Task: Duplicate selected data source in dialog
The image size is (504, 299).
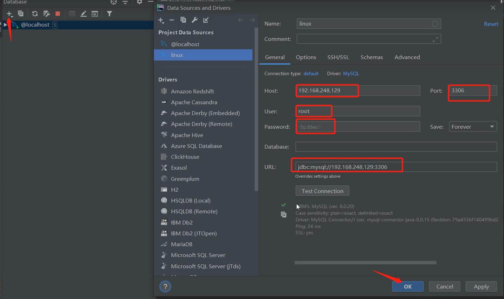Action: tap(183, 20)
